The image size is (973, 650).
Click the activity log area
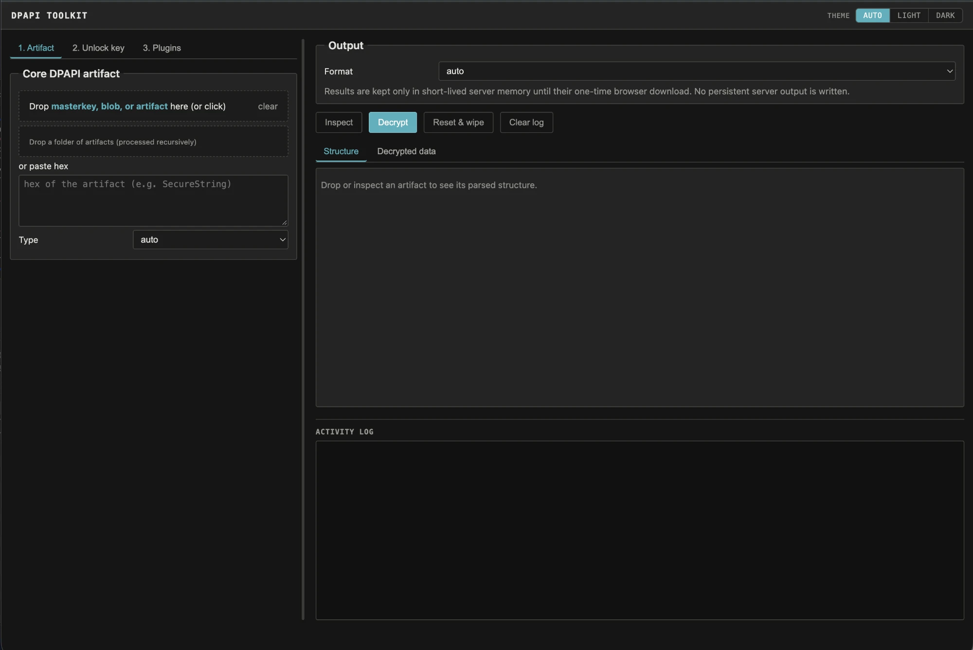[640, 530]
